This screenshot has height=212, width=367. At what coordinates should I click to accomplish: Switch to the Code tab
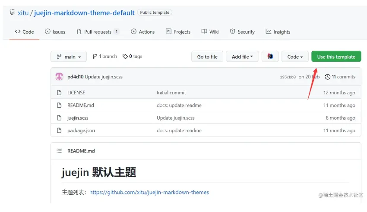[24, 32]
